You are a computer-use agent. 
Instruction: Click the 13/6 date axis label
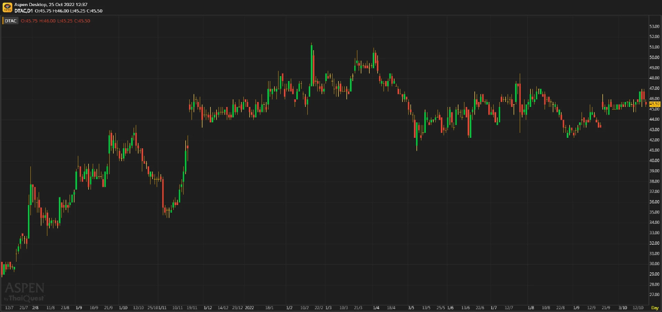[465, 307]
